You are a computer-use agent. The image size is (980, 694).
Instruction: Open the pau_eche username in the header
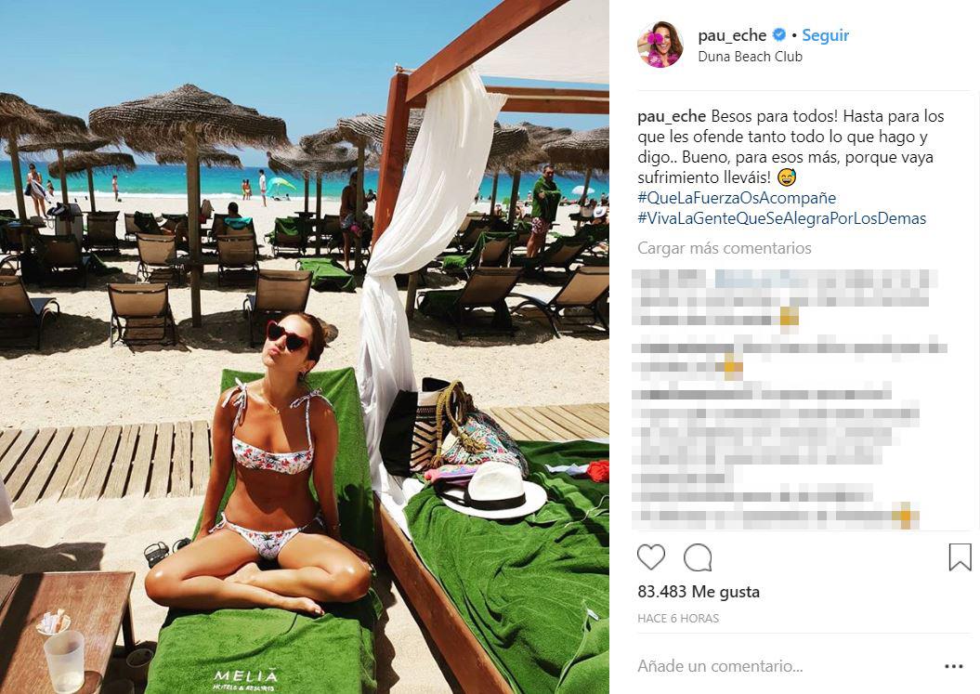[732, 35]
